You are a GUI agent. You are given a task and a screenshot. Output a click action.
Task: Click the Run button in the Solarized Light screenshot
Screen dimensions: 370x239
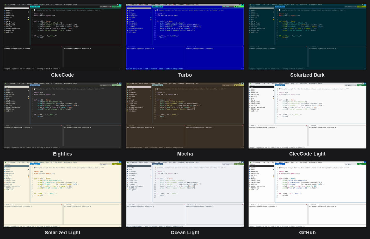pyautogui.click(x=116, y=164)
